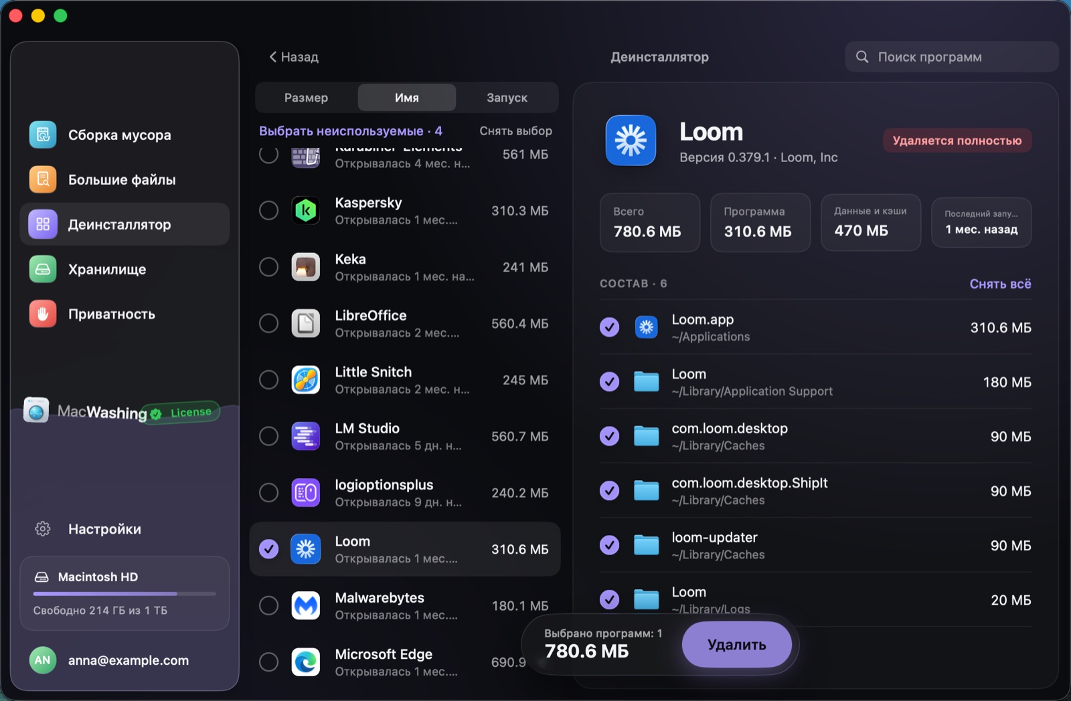
Task: Select the Деинсталлятор sidebar icon
Action: 43,224
